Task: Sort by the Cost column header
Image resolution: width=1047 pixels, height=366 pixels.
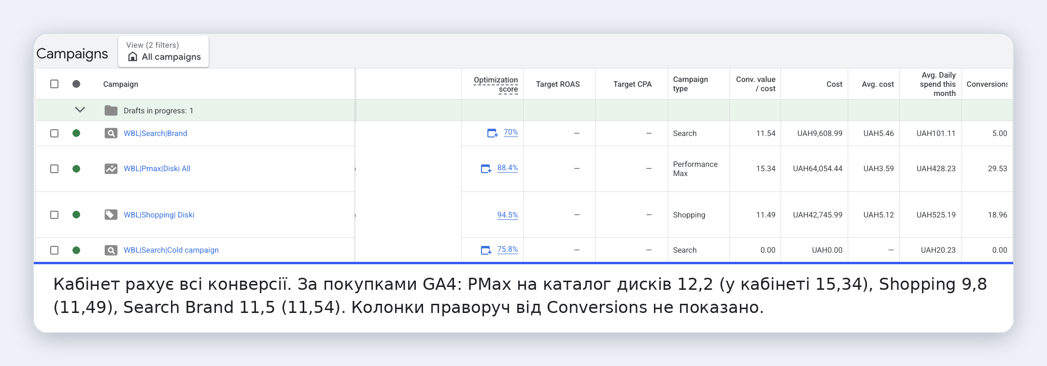Action: (835, 84)
